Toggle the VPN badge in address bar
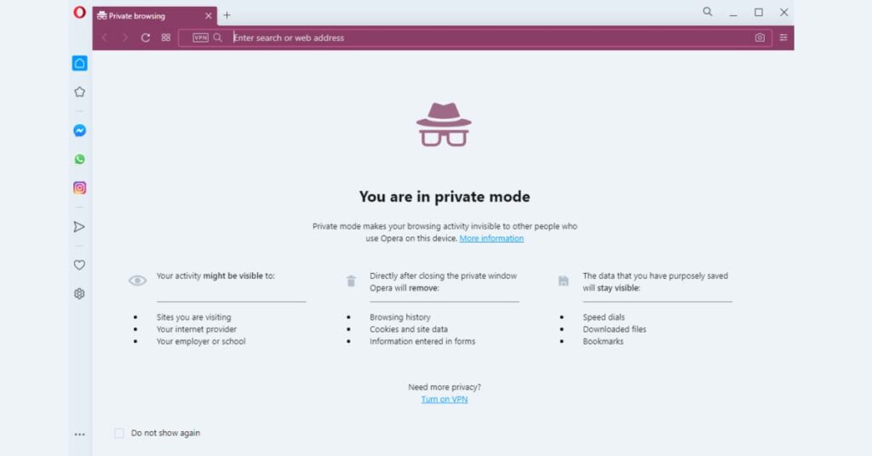872x456 pixels. point(200,37)
